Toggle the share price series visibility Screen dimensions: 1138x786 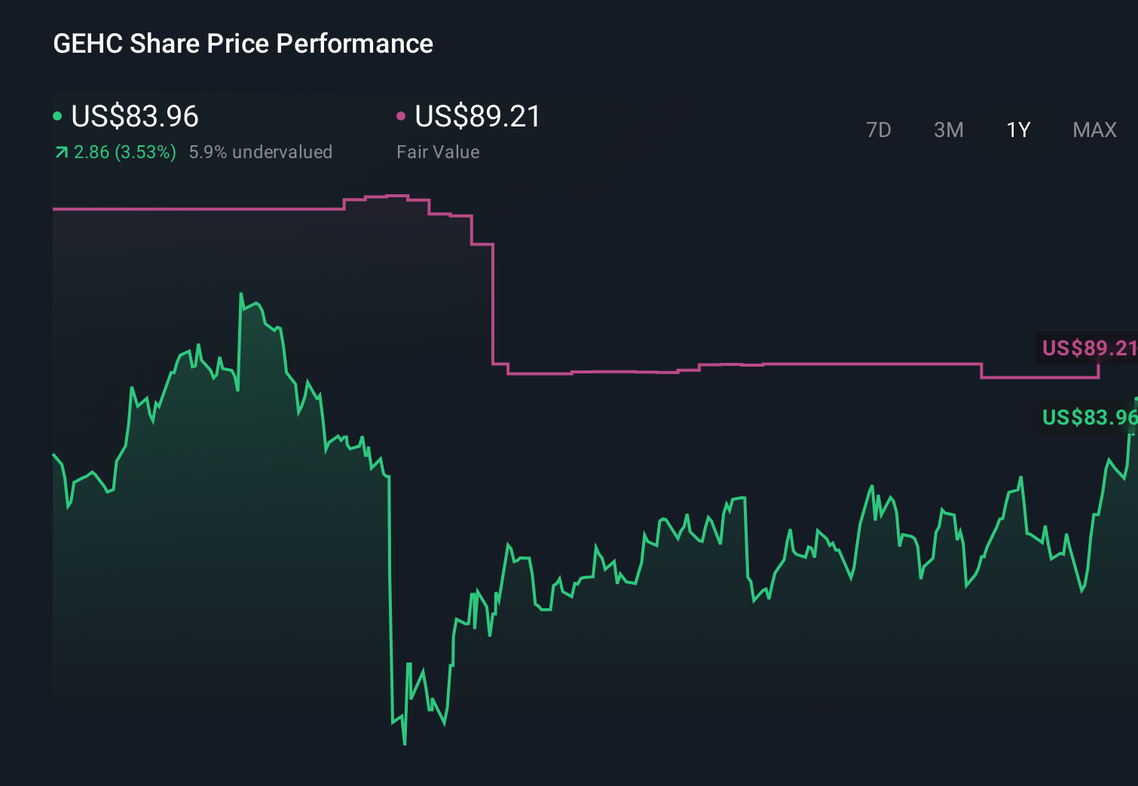click(57, 116)
